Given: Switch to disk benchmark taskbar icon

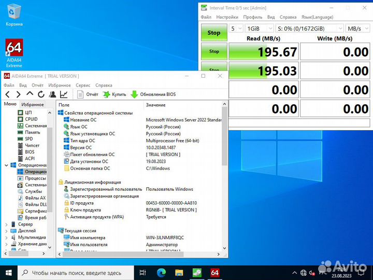Looking at the screenshot, I should click(197, 273).
